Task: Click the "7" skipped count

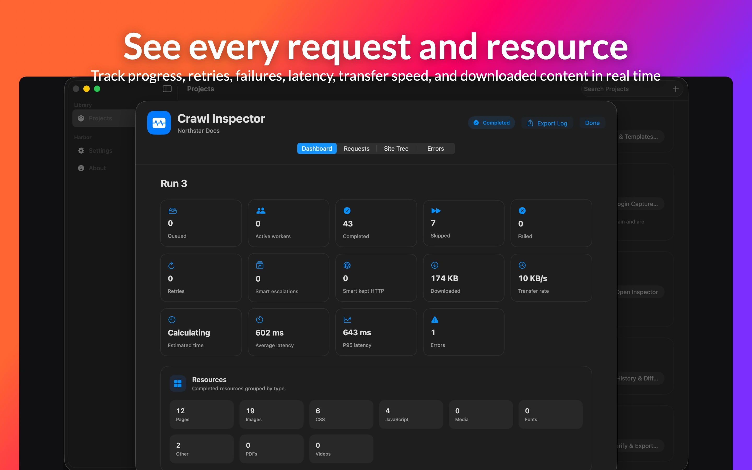Action: point(433,223)
